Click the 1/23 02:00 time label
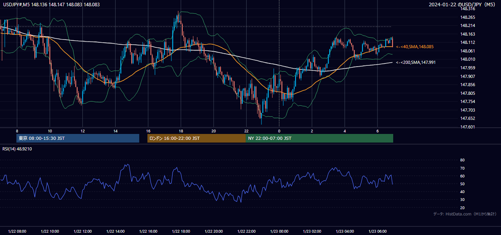 (x=312, y=231)
